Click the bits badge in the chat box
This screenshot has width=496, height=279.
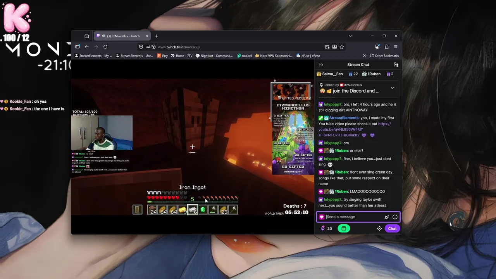point(322,217)
